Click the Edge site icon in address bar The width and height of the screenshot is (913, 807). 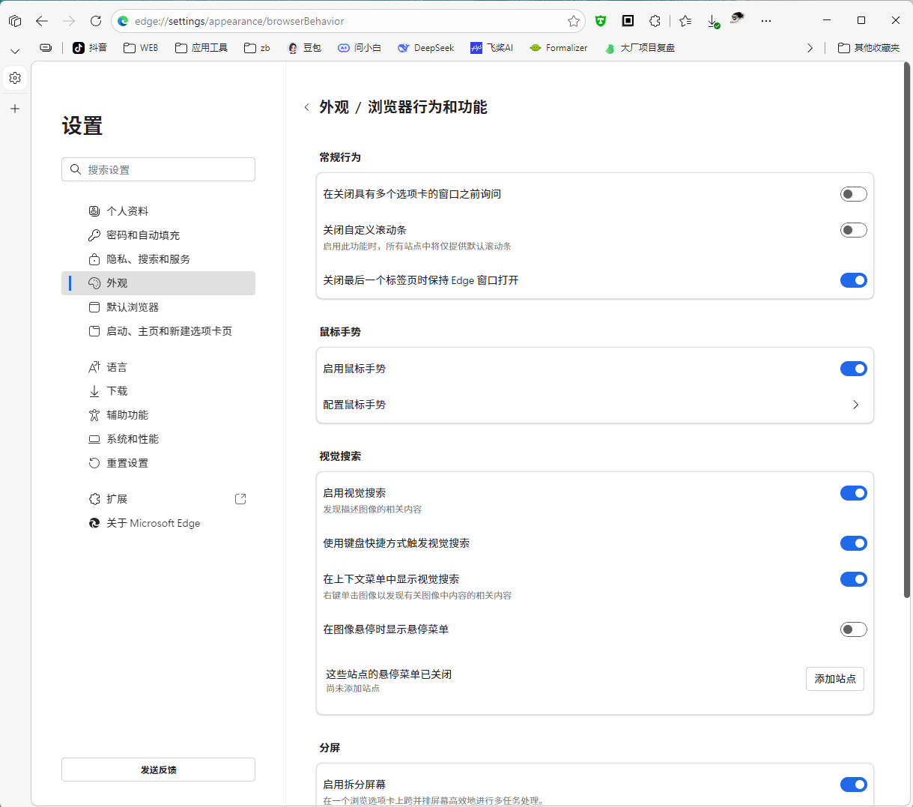(x=123, y=21)
